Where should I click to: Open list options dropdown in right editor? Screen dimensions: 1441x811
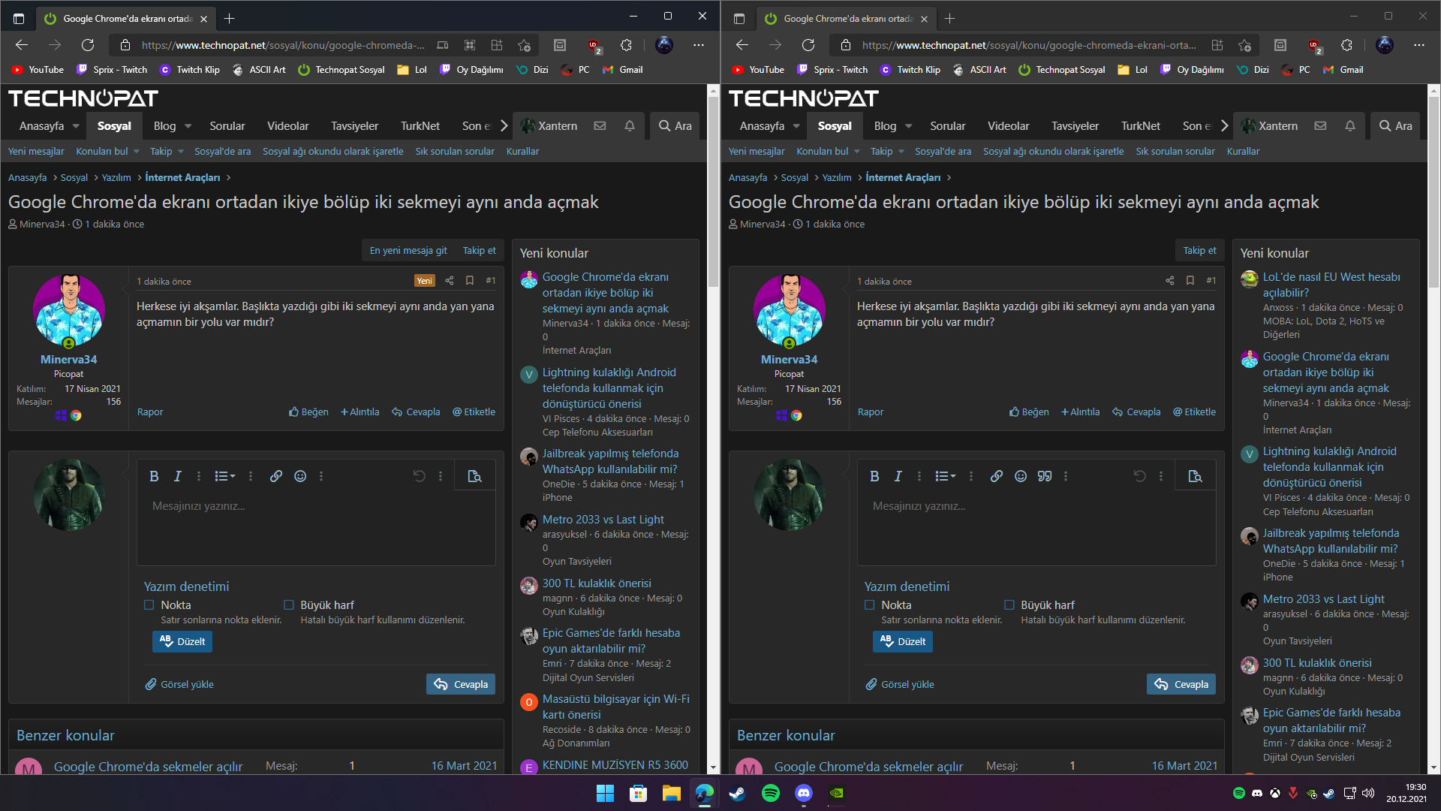click(x=946, y=476)
